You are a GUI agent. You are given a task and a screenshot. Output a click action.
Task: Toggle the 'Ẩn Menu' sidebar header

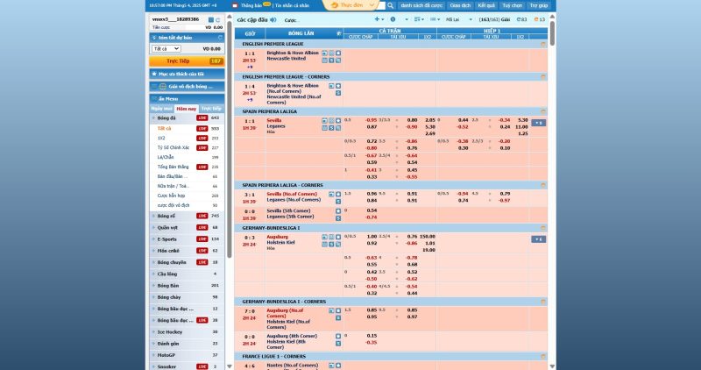[x=187, y=99]
